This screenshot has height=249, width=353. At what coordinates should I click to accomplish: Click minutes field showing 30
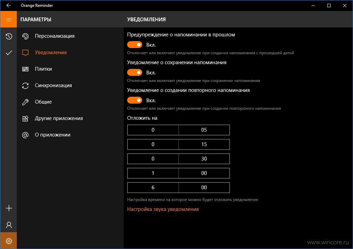[204, 159]
